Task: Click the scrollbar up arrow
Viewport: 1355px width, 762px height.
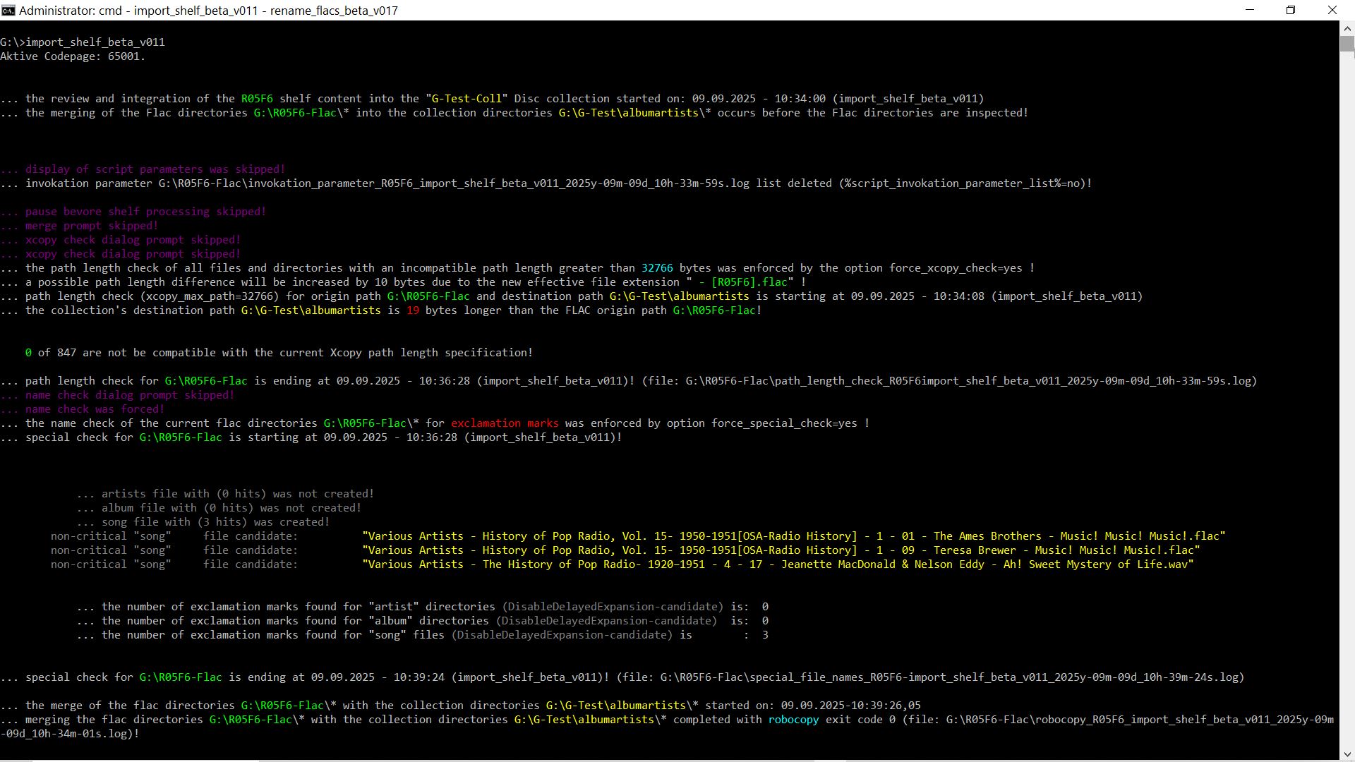Action: 1347,28
